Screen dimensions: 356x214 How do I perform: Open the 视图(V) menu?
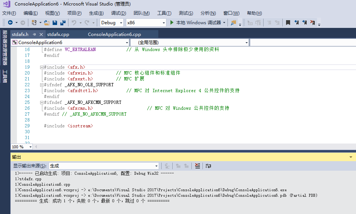point(52,13)
